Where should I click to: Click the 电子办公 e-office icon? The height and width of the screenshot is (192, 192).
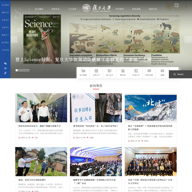[110, 72]
